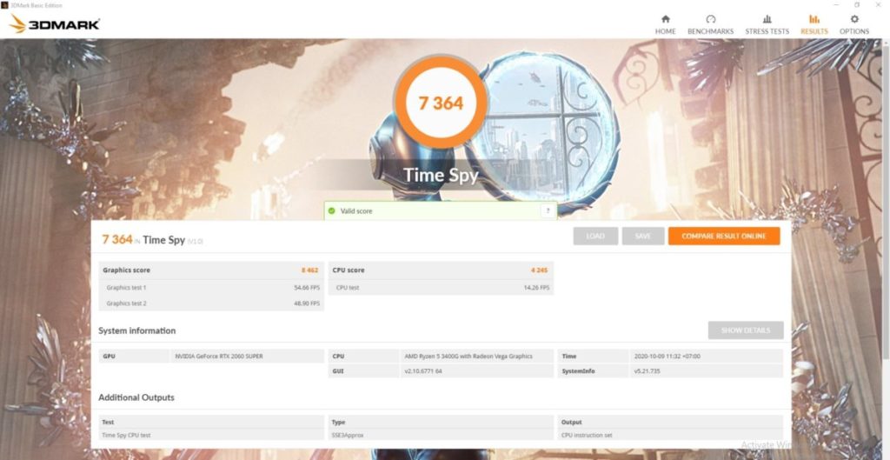Click the SSE3Approx type cell

(x=441, y=435)
